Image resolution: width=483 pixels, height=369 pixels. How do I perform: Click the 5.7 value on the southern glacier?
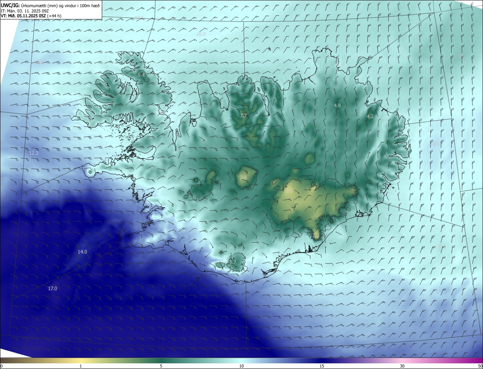(232, 262)
